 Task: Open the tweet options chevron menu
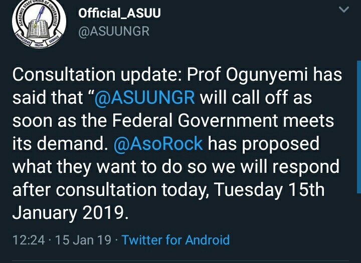tap(344, 10)
